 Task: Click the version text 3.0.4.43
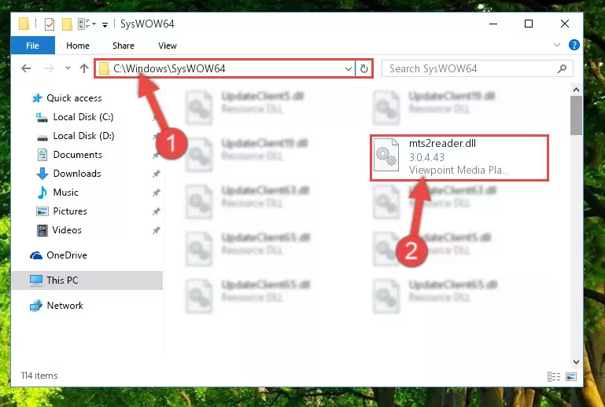coord(426,157)
